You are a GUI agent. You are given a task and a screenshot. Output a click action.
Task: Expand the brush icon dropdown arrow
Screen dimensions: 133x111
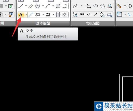coord(125,6)
